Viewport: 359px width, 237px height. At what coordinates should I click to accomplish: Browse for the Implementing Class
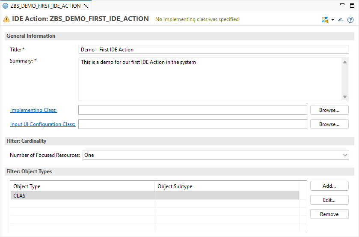[x=329, y=110]
